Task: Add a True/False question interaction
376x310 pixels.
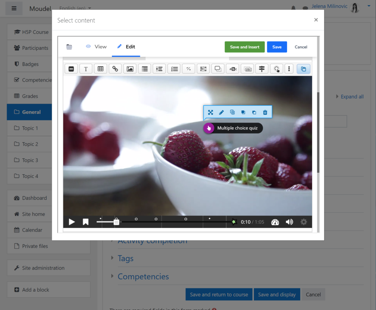Action: pyautogui.click(x=188, y=69)
